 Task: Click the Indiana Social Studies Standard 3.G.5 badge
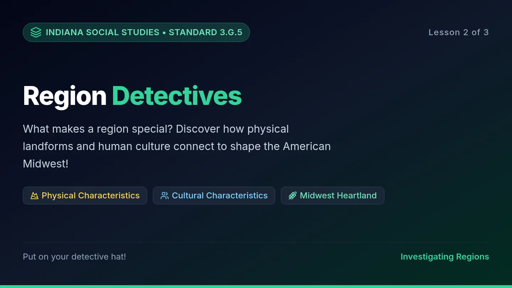point(136,32)
